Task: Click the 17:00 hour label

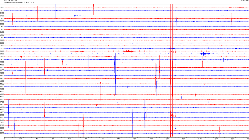Action: tap(2, 99)
